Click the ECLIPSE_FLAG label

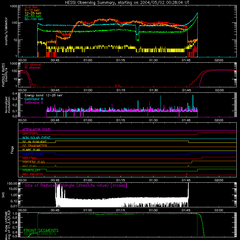point(33,154)
